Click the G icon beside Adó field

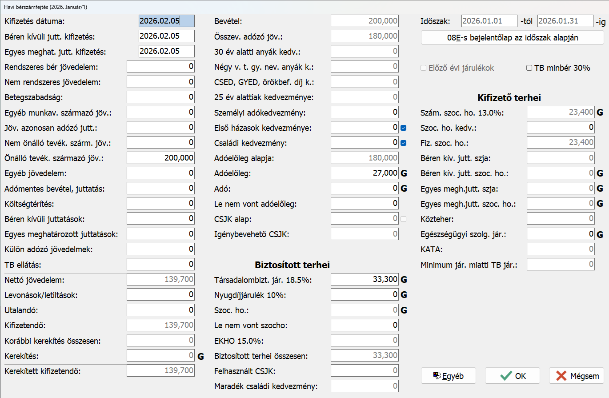tap(404, 189)
